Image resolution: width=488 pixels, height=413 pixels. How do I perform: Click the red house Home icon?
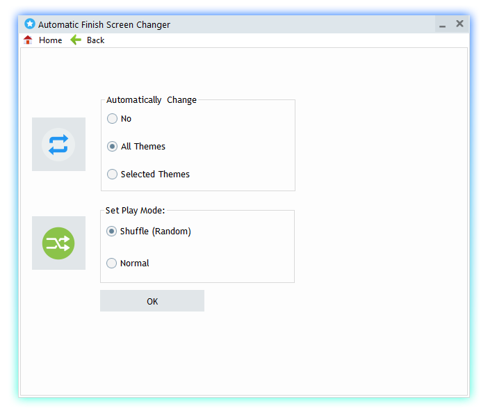(x=28, y=40)
